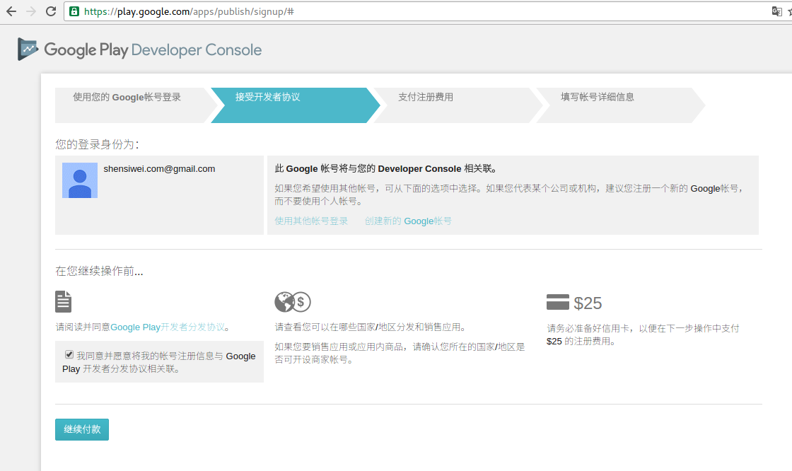Click the blue account avatar picture

(80, 180)
